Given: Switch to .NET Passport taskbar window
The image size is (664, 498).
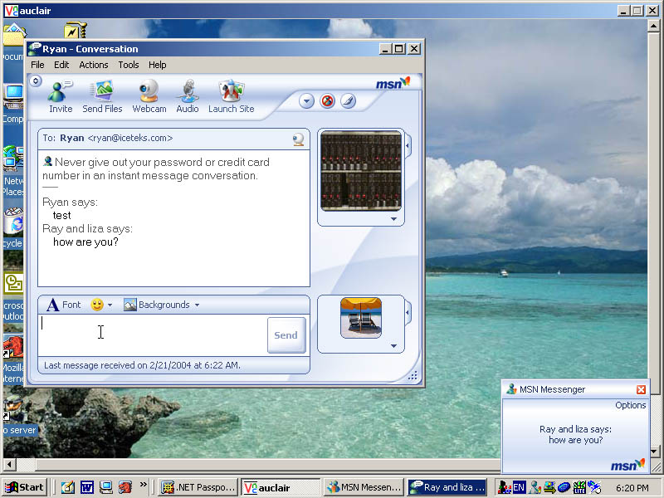Looking at the screenshot, I should pyautogui.click(x=198, y=487).
